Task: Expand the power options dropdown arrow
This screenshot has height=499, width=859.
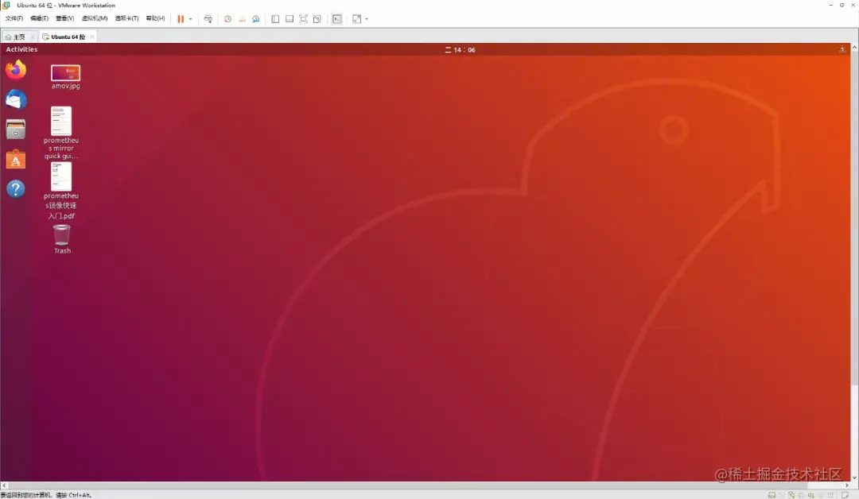Action: [190, 19]
